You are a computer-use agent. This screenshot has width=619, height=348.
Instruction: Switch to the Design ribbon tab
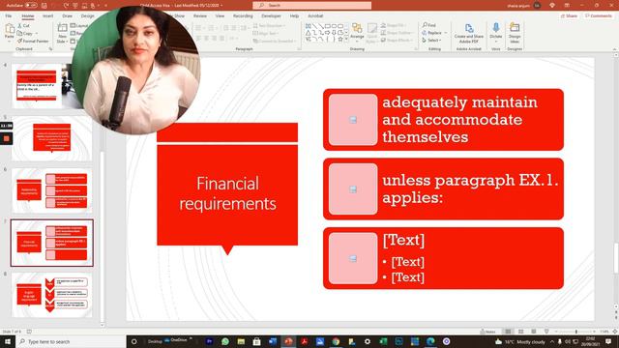click(87, 16)
